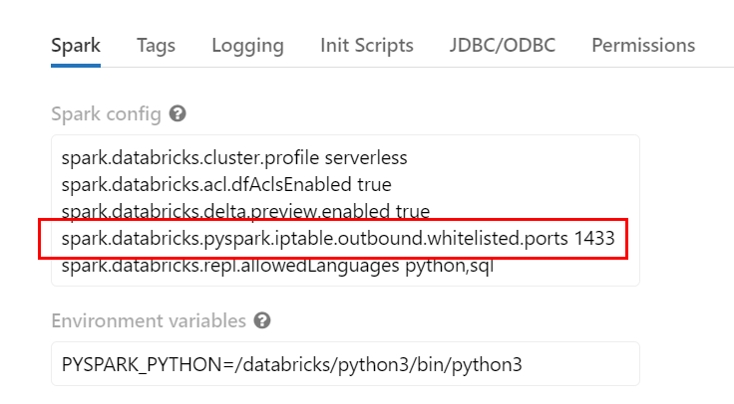The width and height of the screenshot is (734, 404).
Task: Click the /databricks/python3/bin/python3 path text
Action: click(378, 364)
